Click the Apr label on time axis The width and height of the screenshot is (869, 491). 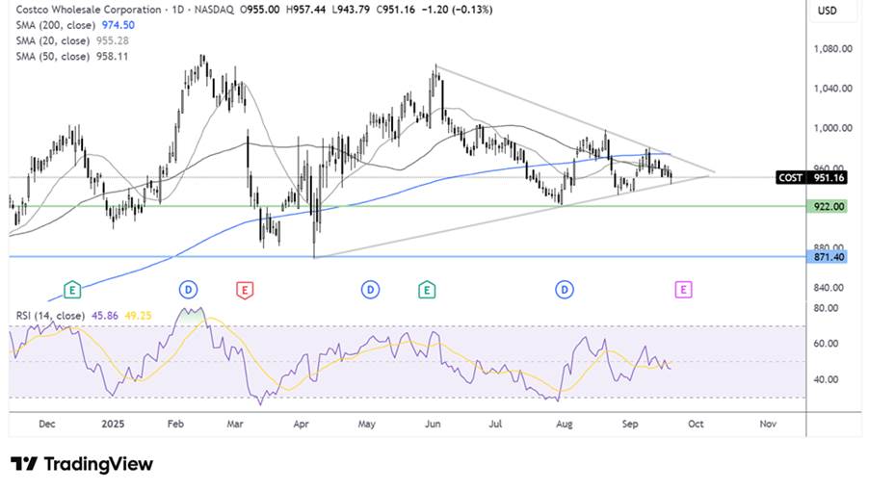coord(301,424)
